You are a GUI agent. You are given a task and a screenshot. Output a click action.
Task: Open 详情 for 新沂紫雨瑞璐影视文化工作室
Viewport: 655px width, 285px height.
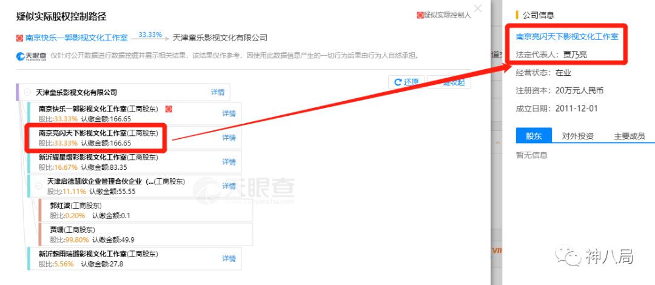(229, 258)
